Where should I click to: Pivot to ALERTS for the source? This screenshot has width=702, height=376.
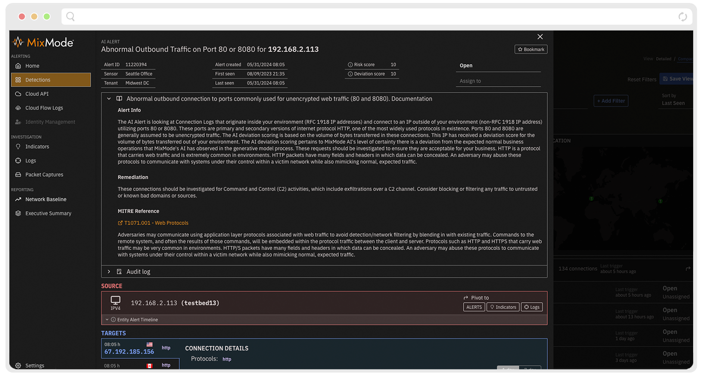pos(474,307)
